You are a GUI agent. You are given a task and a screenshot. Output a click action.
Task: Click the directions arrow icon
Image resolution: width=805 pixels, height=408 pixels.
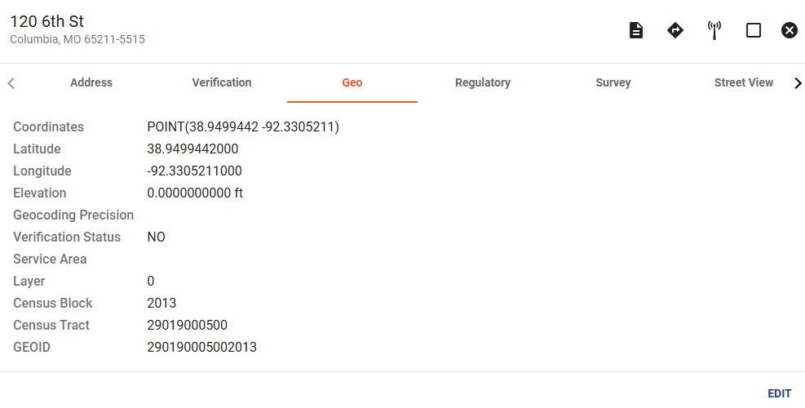point(675,30)
